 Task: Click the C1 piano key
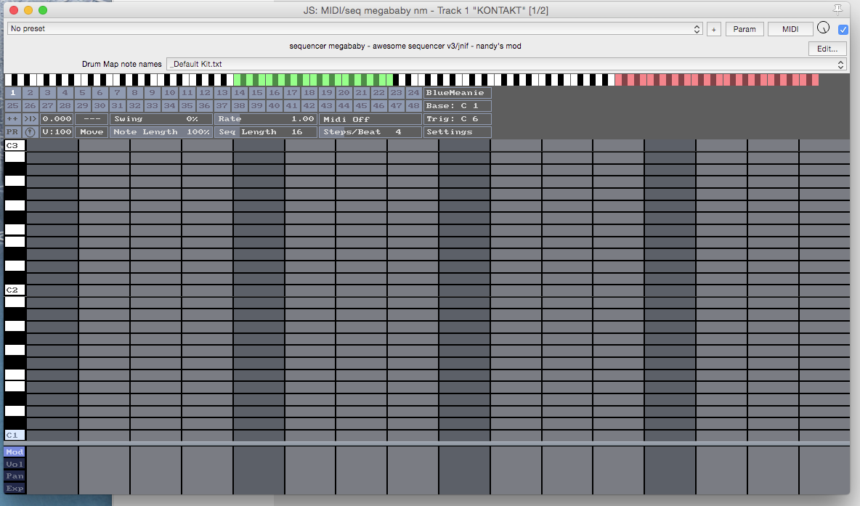point(15,435)
